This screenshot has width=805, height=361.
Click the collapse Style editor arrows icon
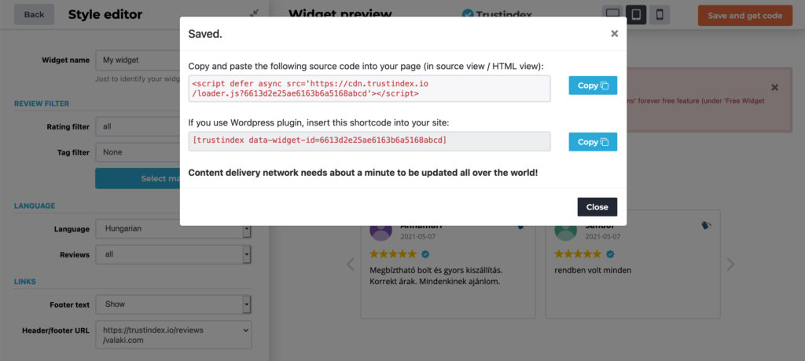point(254,13)
